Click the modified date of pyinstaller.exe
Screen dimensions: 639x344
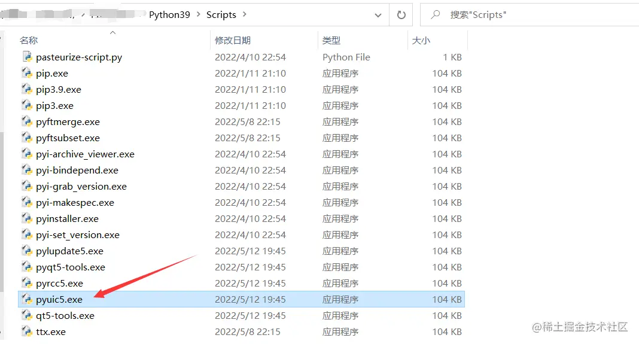pyautogui.click(x=250, y=219)
